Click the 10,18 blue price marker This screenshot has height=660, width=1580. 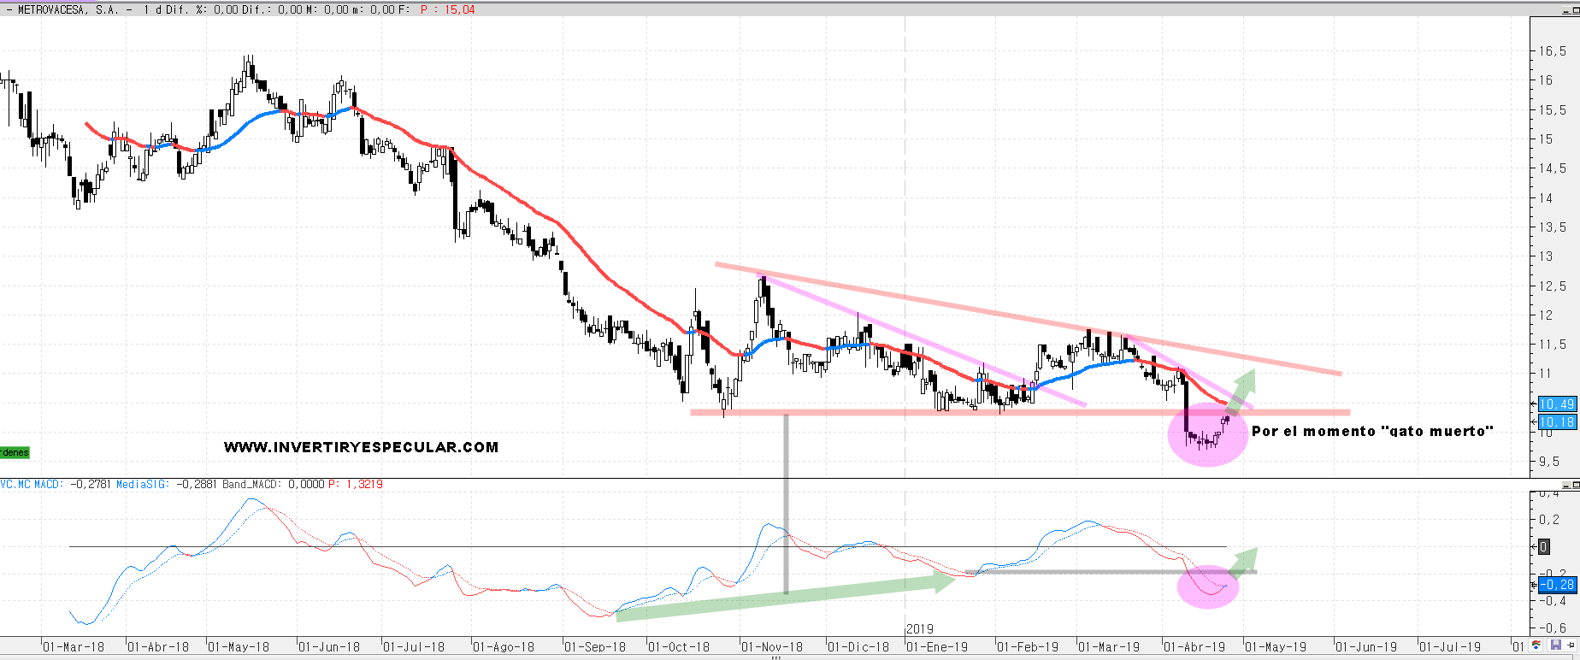click(1556, 421)
